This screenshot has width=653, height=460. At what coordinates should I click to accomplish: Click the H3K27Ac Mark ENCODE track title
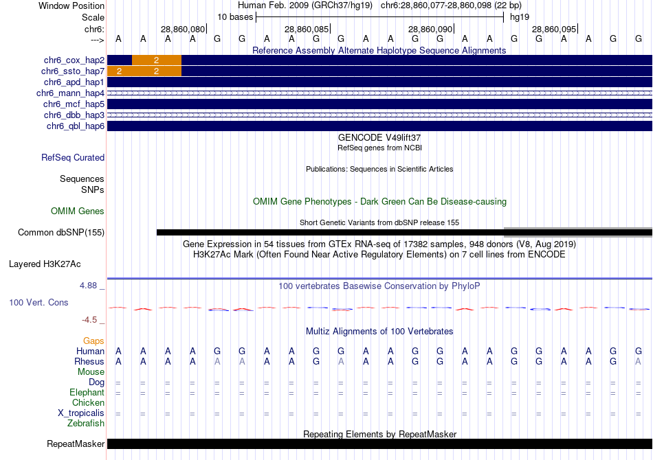[x=379, y=255]
